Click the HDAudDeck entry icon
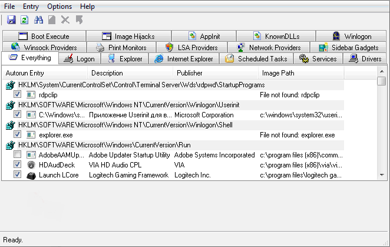 click(x=31, y=165)
